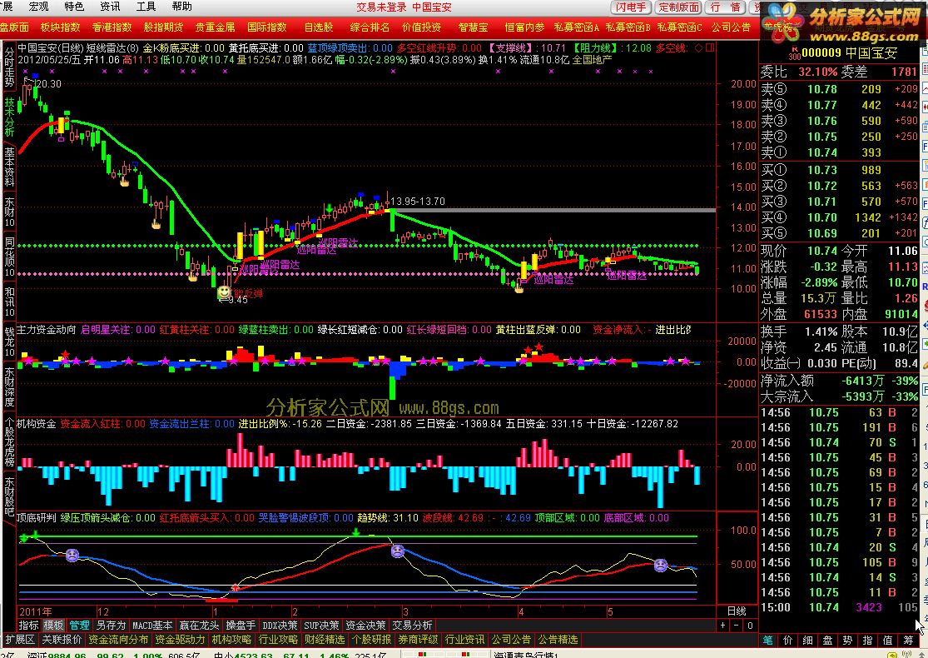Zoom out chart with the - button
This screenshot has height=658, width=928.
pyautogui.click(x=737, y=626)
